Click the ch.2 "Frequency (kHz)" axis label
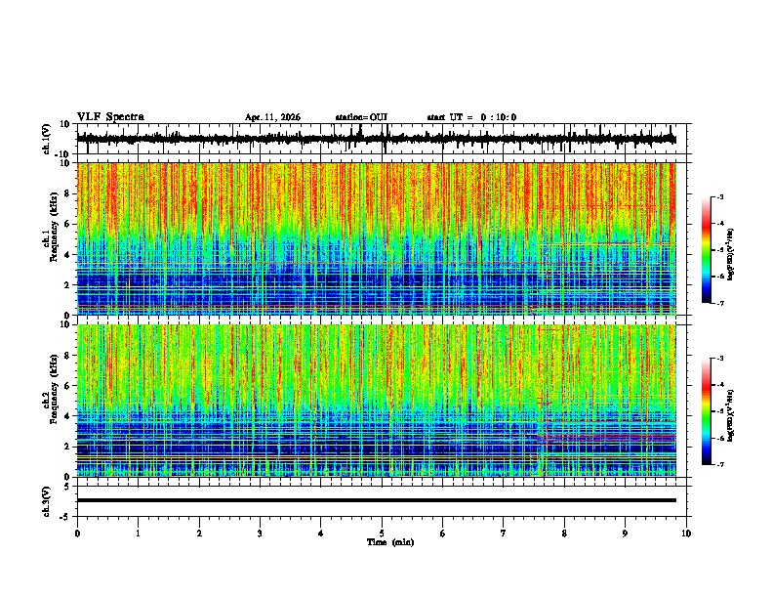 [x=54, y=389]
